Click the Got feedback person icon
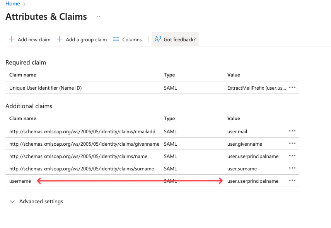This screenshot has height=228, width=331. (157, 39)
